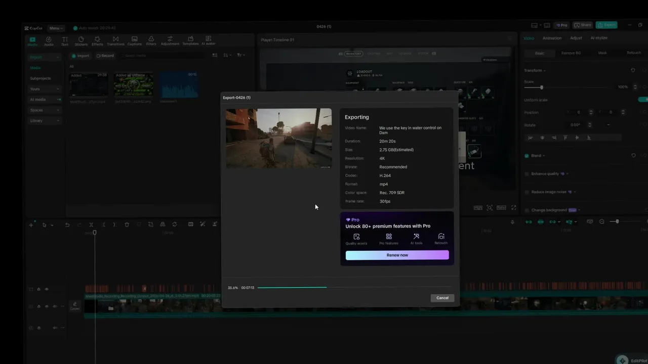
Task: Enable the Reduce image noise checkbox
Action: 526,192
